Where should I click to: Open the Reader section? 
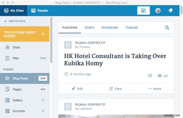40,11
